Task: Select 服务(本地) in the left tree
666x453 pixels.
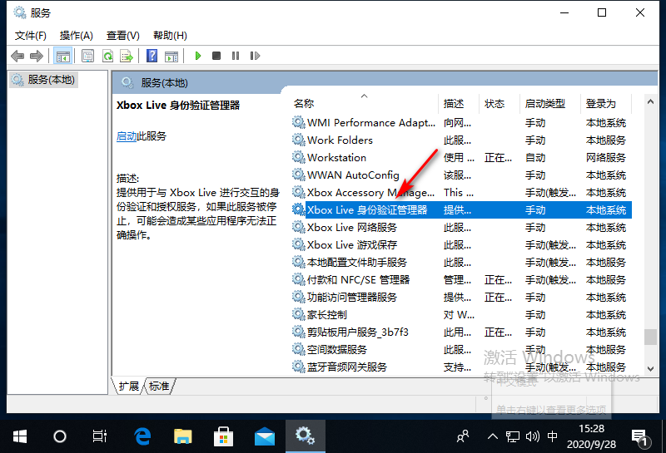Action: coord(50,80)
